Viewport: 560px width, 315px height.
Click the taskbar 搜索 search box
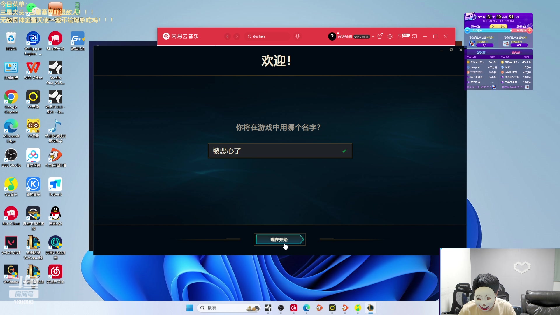(x=229, y=308)
